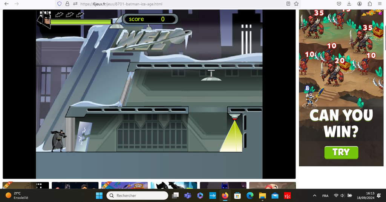Open the Firefox account avatar icon
386x202 pixels.
pyautogui.click(x=359, y=4)
